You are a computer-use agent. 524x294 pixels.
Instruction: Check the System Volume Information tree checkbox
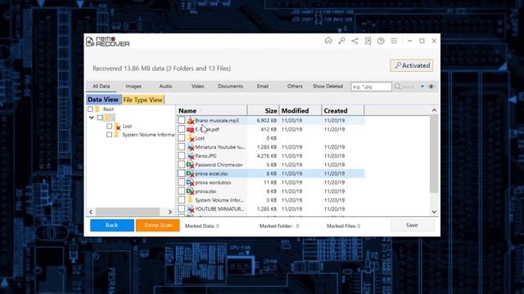pos(109,135)
